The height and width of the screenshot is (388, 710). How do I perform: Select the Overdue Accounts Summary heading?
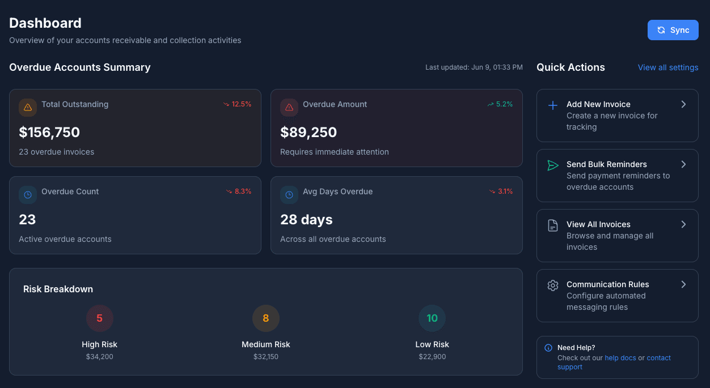(79, 67)
